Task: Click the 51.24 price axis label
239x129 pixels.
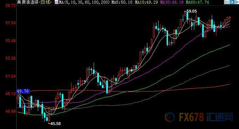Action: click(x=11, y=76)
